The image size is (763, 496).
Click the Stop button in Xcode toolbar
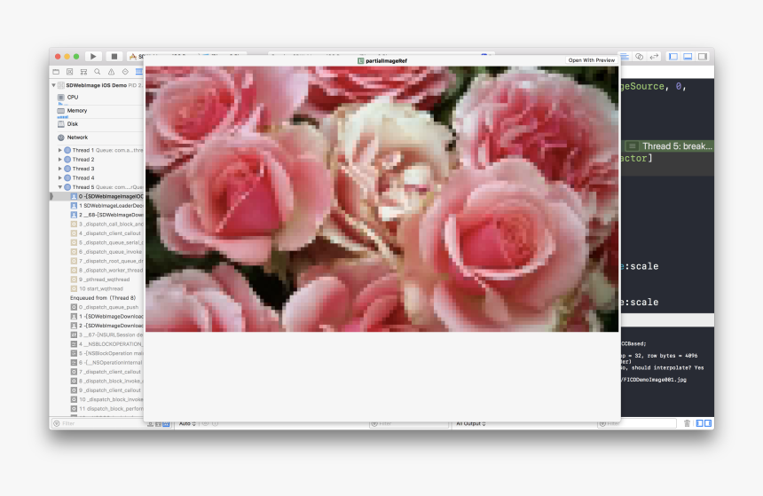(114, 57)
